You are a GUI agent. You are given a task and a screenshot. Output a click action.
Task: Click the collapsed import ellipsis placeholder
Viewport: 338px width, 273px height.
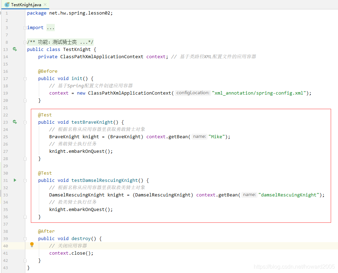coord(51,28)
